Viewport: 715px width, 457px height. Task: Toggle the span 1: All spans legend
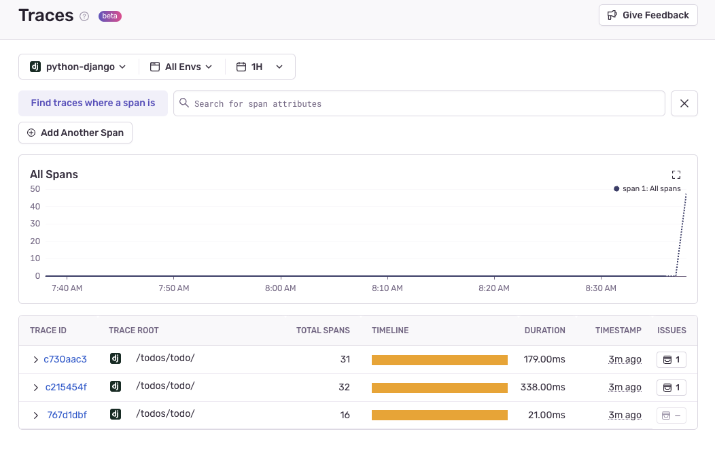pos(647,189)
